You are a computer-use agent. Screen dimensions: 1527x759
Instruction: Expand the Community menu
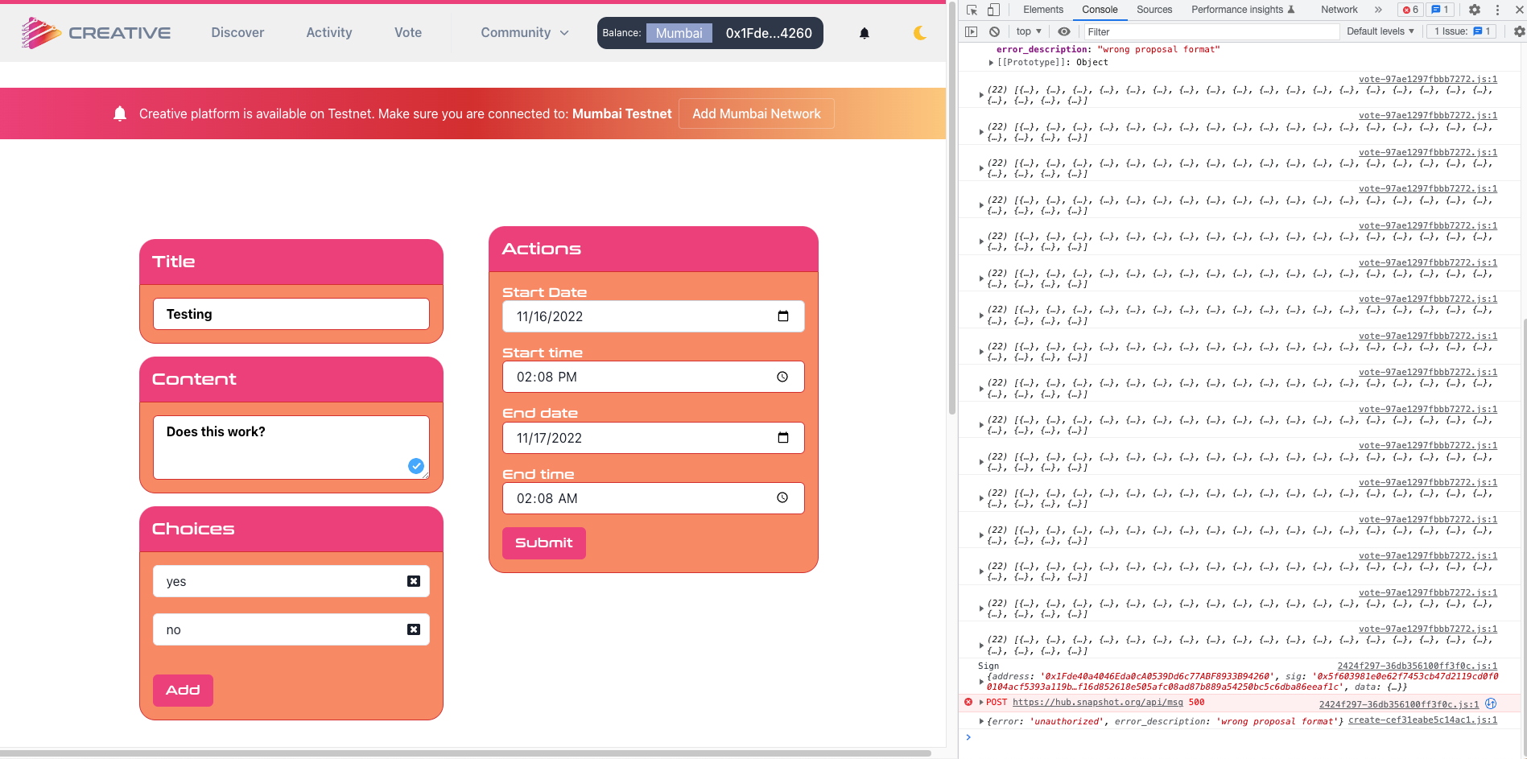click(x=525, y=33)
